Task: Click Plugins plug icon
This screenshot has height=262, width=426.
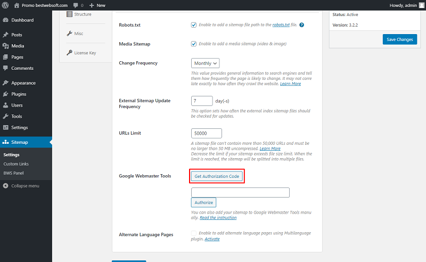Action: (5, 94)
